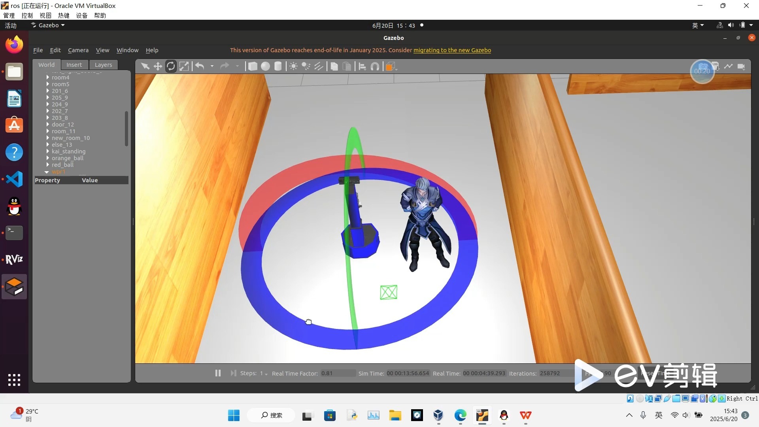Expand the door_12 model entry
This screenshot has height=427, width=759.
[x=48, y=125]
